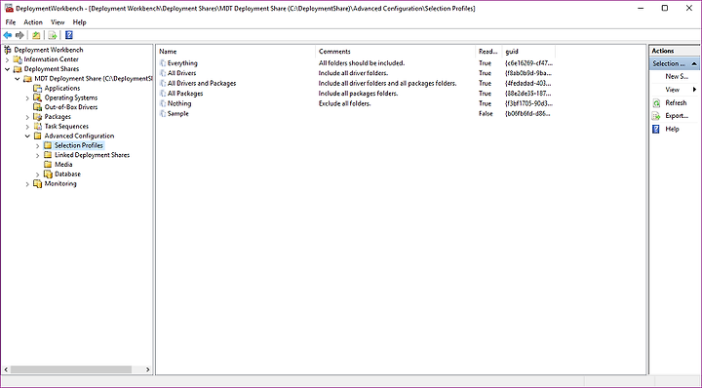Click the Media tree item label

[63, 164]
